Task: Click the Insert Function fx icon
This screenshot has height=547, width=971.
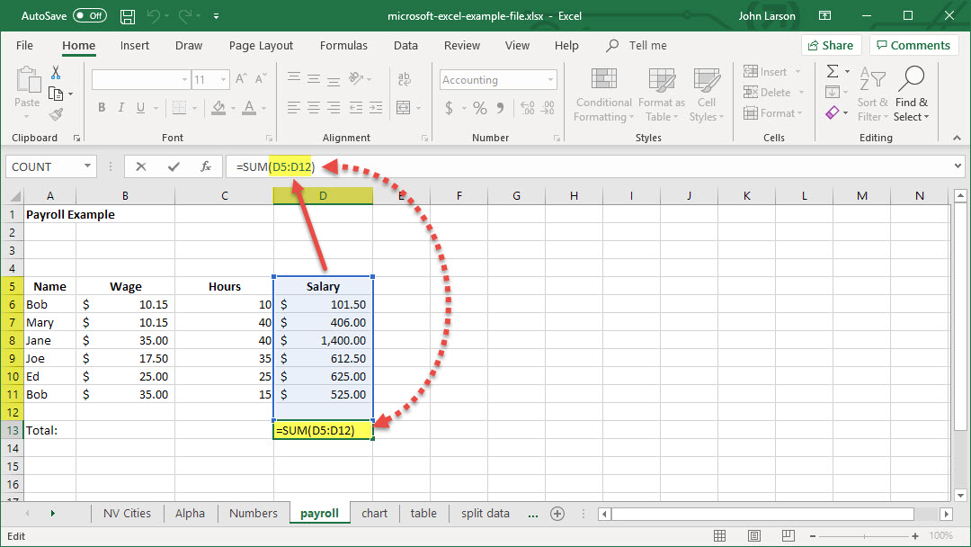Action: coord(206,166)
